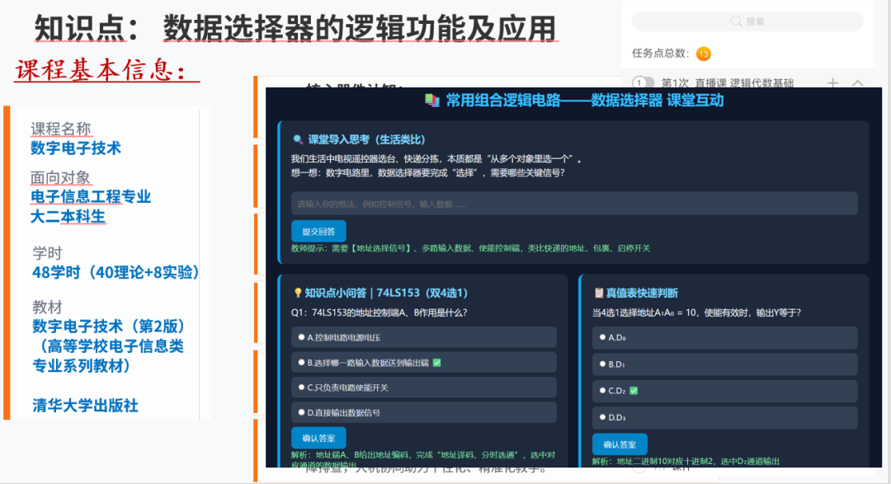Click the numbered 1 badge before 第1次 直播课
Screen dimensions: 891x484
pyautogui.click(x=639, y=83)
